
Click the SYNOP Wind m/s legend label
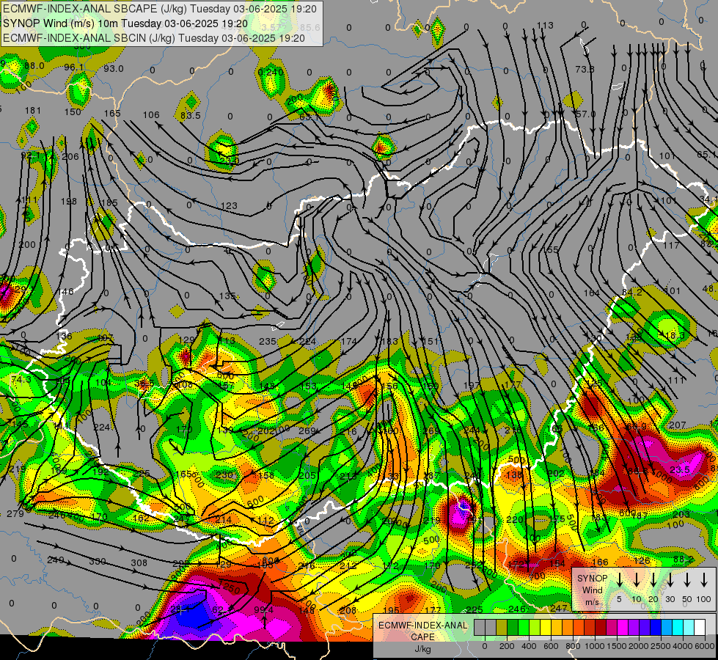click(x=592, y=590)
